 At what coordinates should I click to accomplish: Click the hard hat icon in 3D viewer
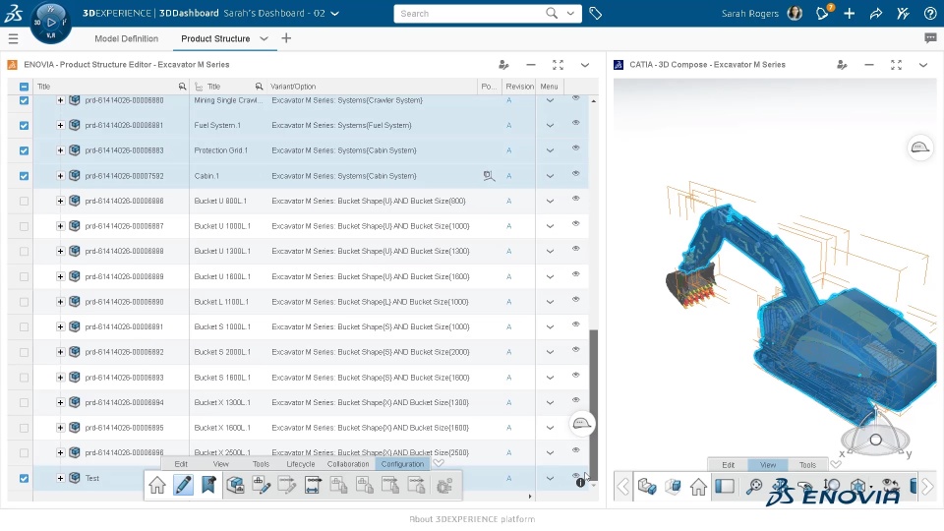[920, 147]
